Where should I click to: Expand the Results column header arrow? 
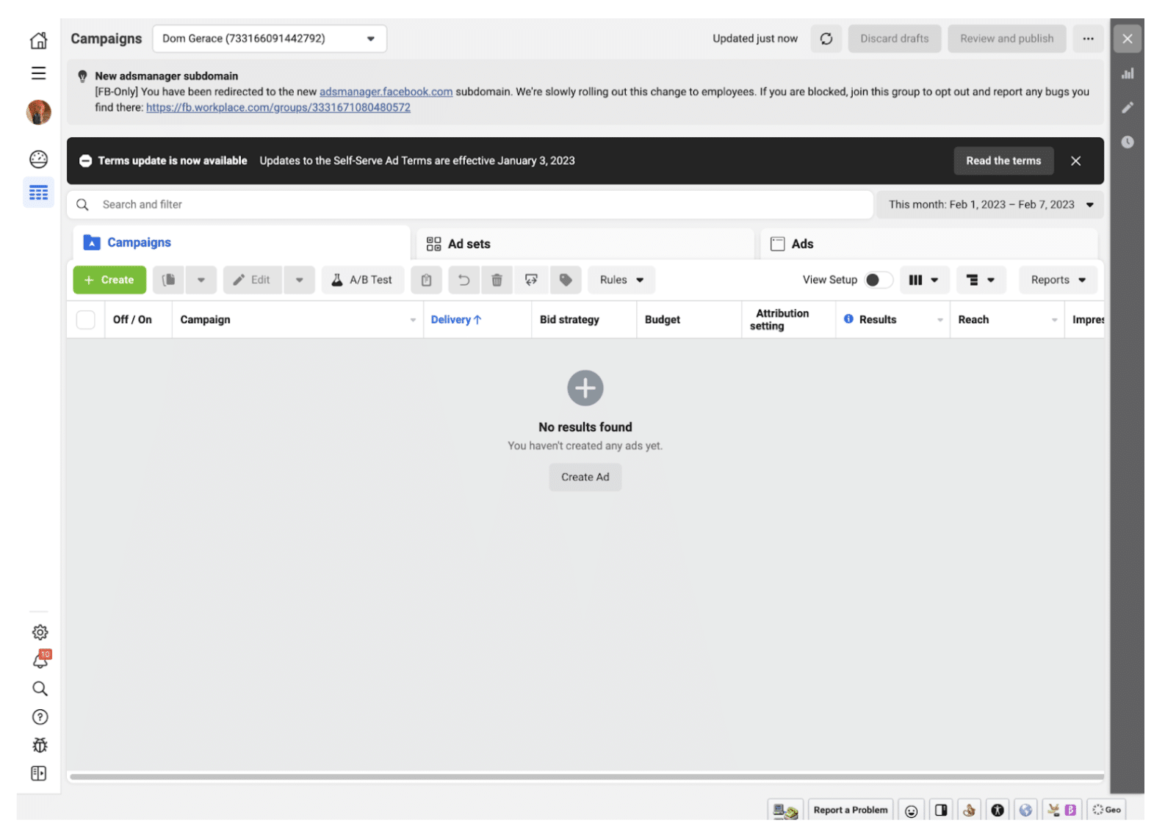click(x=939, y=320)
